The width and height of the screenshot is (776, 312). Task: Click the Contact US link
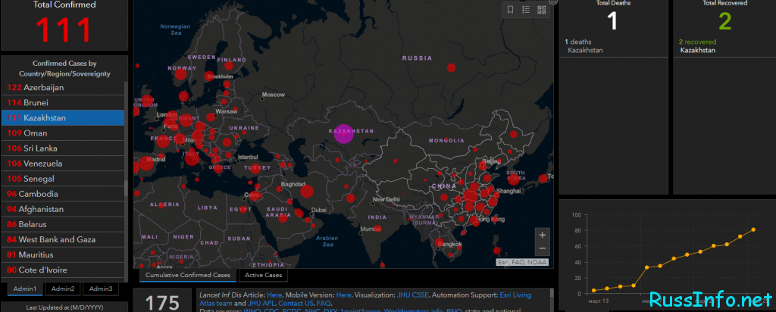coord(296,303)
